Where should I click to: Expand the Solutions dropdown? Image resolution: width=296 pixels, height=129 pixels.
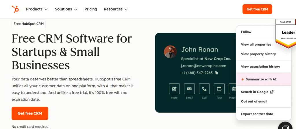(x=66, y=9)
